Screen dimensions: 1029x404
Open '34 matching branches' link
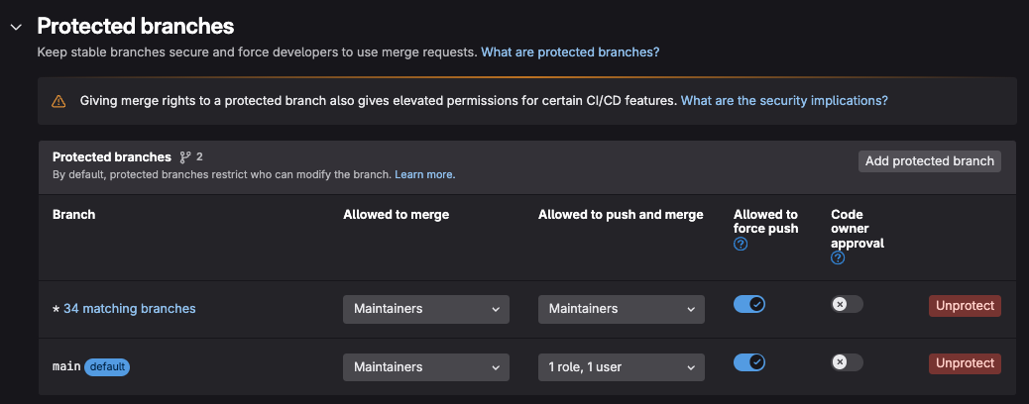click(x=129, y=309)
